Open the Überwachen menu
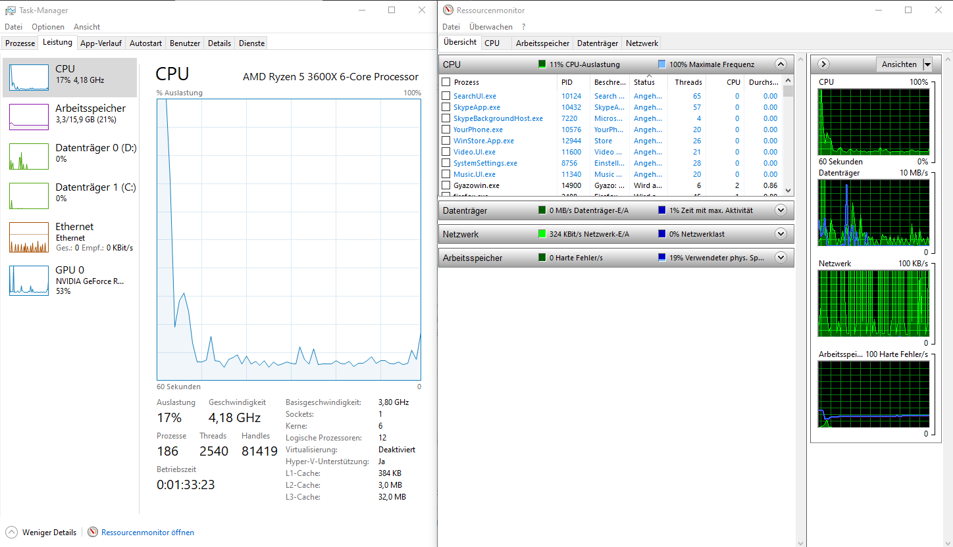 [x=490, y=27]
